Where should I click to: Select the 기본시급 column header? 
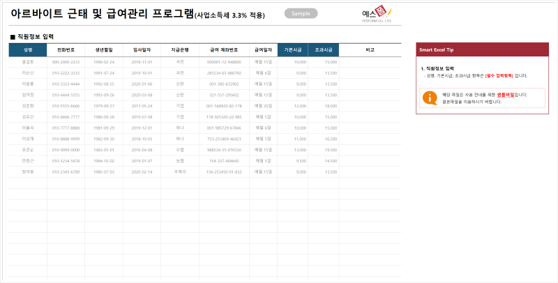tap(293, 50)
